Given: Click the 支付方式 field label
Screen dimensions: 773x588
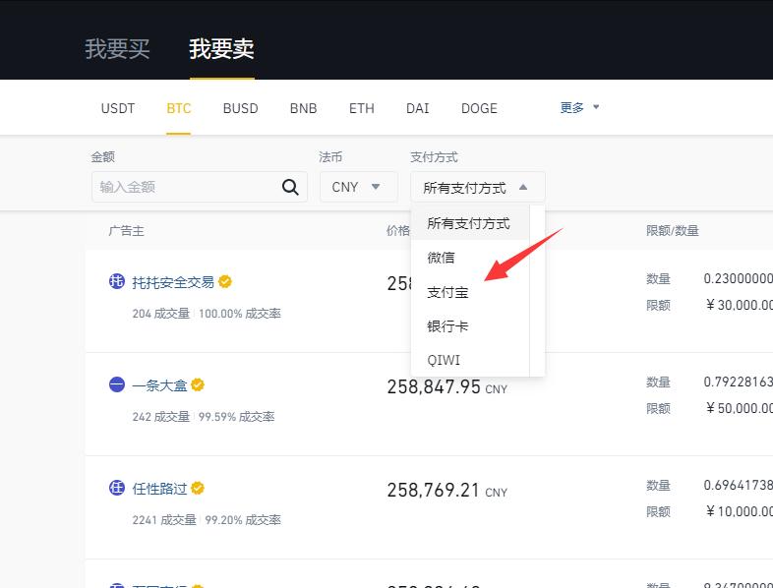Looking at the screenshot, I should tap(435, 157).
